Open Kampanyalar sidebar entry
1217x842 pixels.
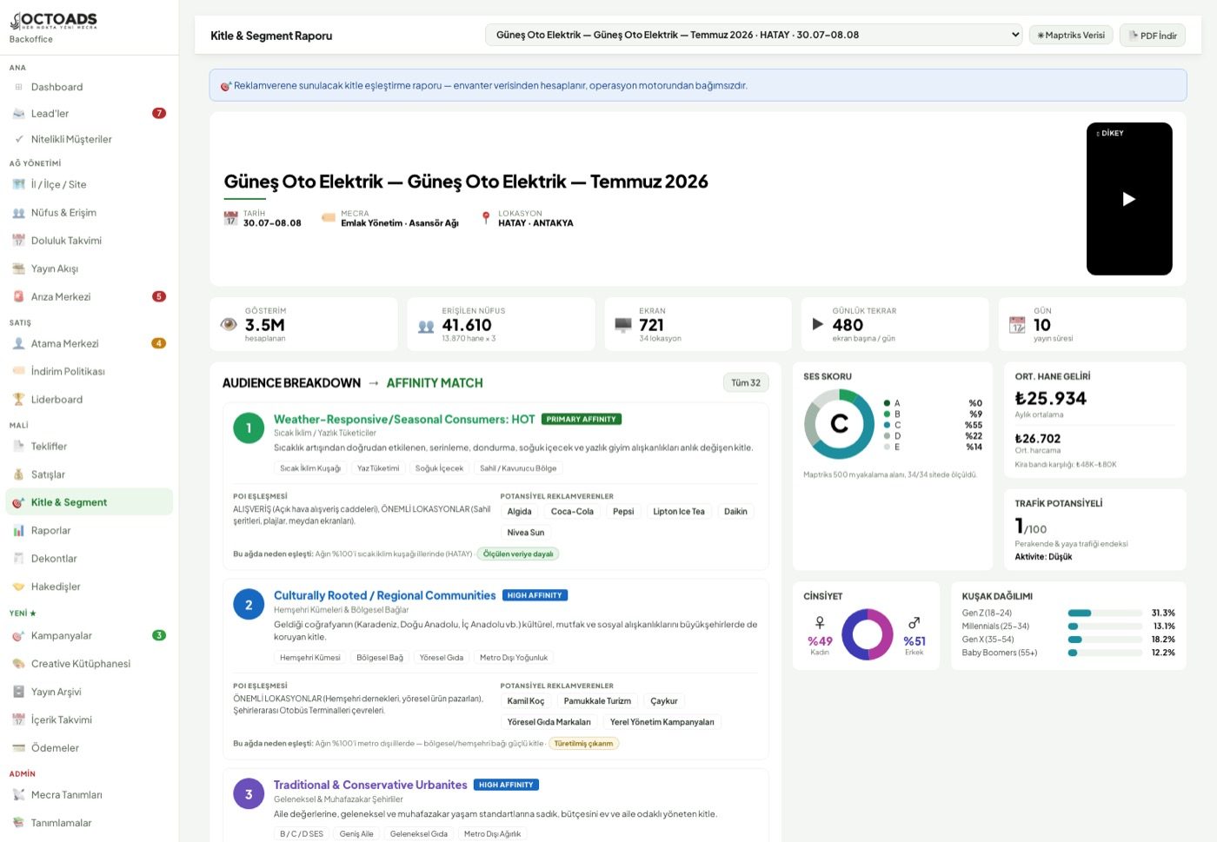(89, 636)
